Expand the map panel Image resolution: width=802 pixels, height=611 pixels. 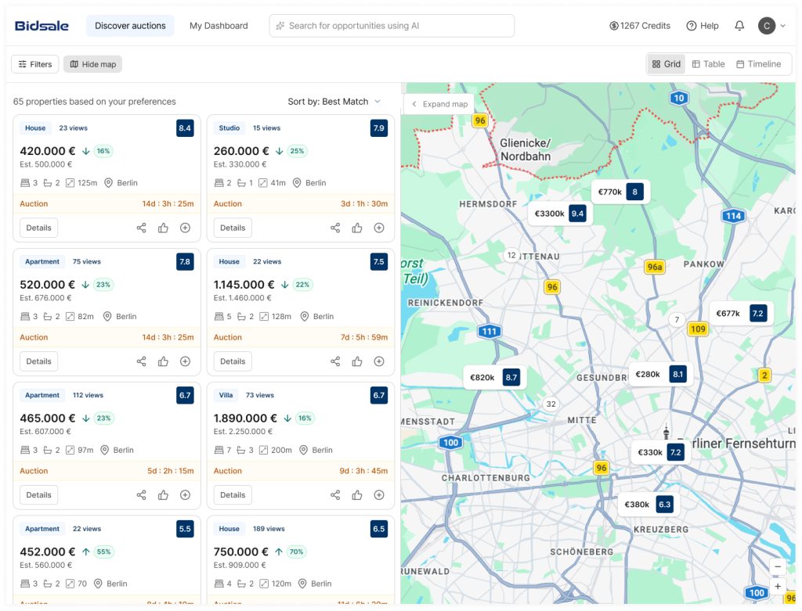click(439, 104)
